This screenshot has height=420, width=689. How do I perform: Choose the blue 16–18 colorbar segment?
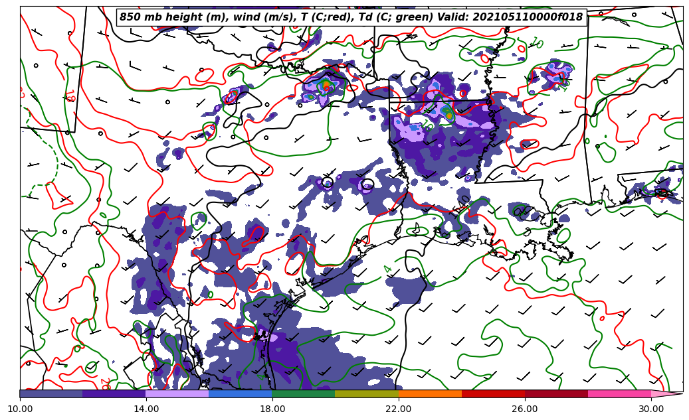tap(241, 393)
